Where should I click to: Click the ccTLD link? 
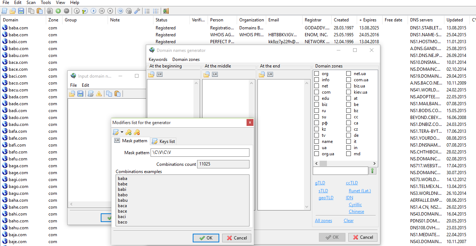click(352, 183)
